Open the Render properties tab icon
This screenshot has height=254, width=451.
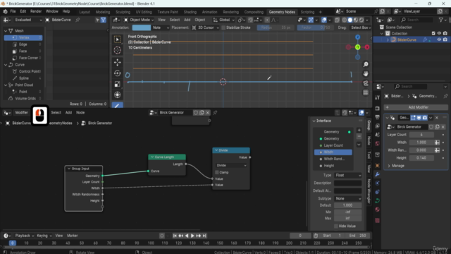tap(378, 108)
